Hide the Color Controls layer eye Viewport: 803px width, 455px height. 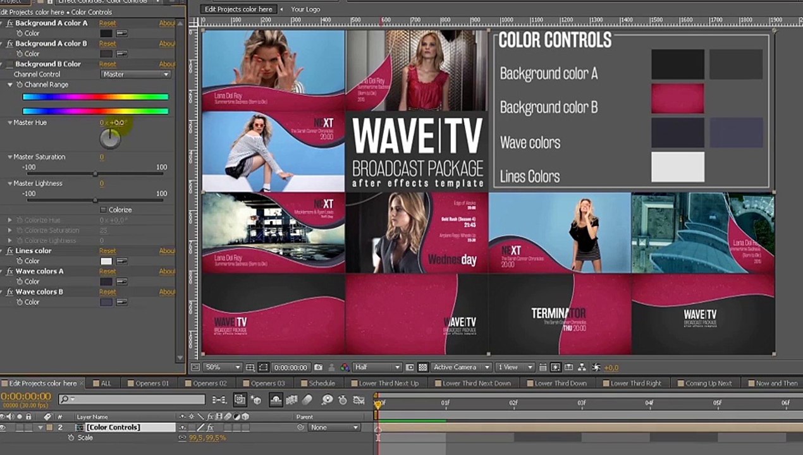pos(4,428)
